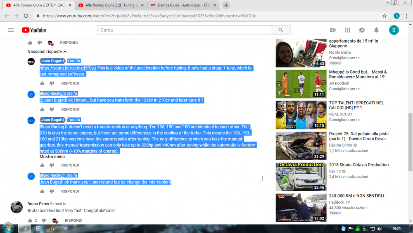Open the Project 75 video thumbnail

point(301,146)
